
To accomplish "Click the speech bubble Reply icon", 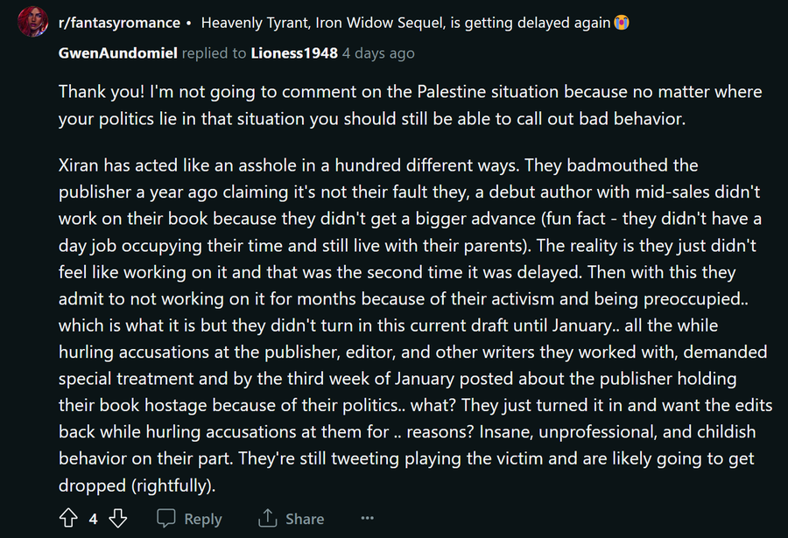I will (165, 518).
